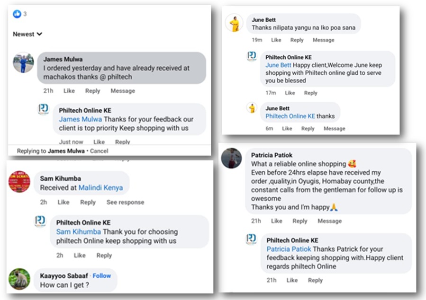Click Philtech logo beside James Mulwa reply
Viewport: 426px width, 300px height.
click(43, 110)
